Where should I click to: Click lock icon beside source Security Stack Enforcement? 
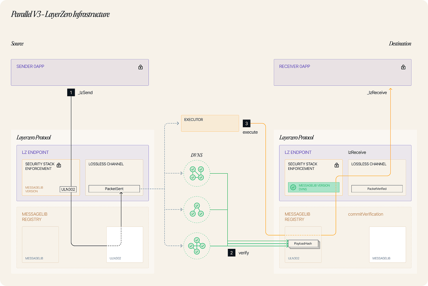[x=59, y=165]
